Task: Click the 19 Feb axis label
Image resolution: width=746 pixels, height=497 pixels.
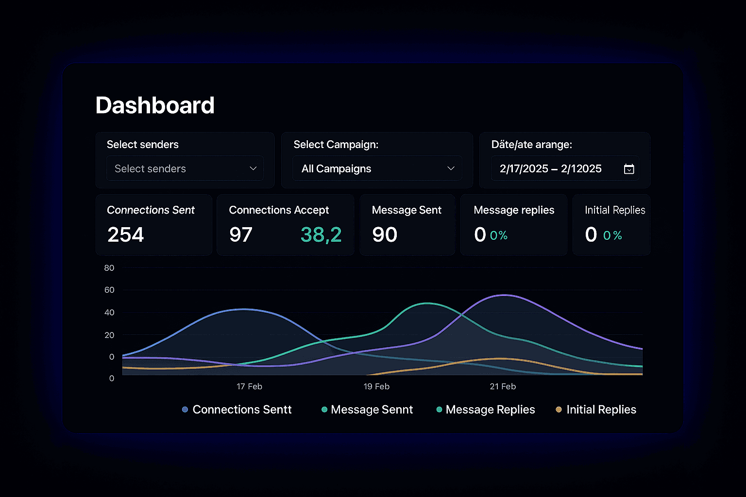Action: pos(376,386)
